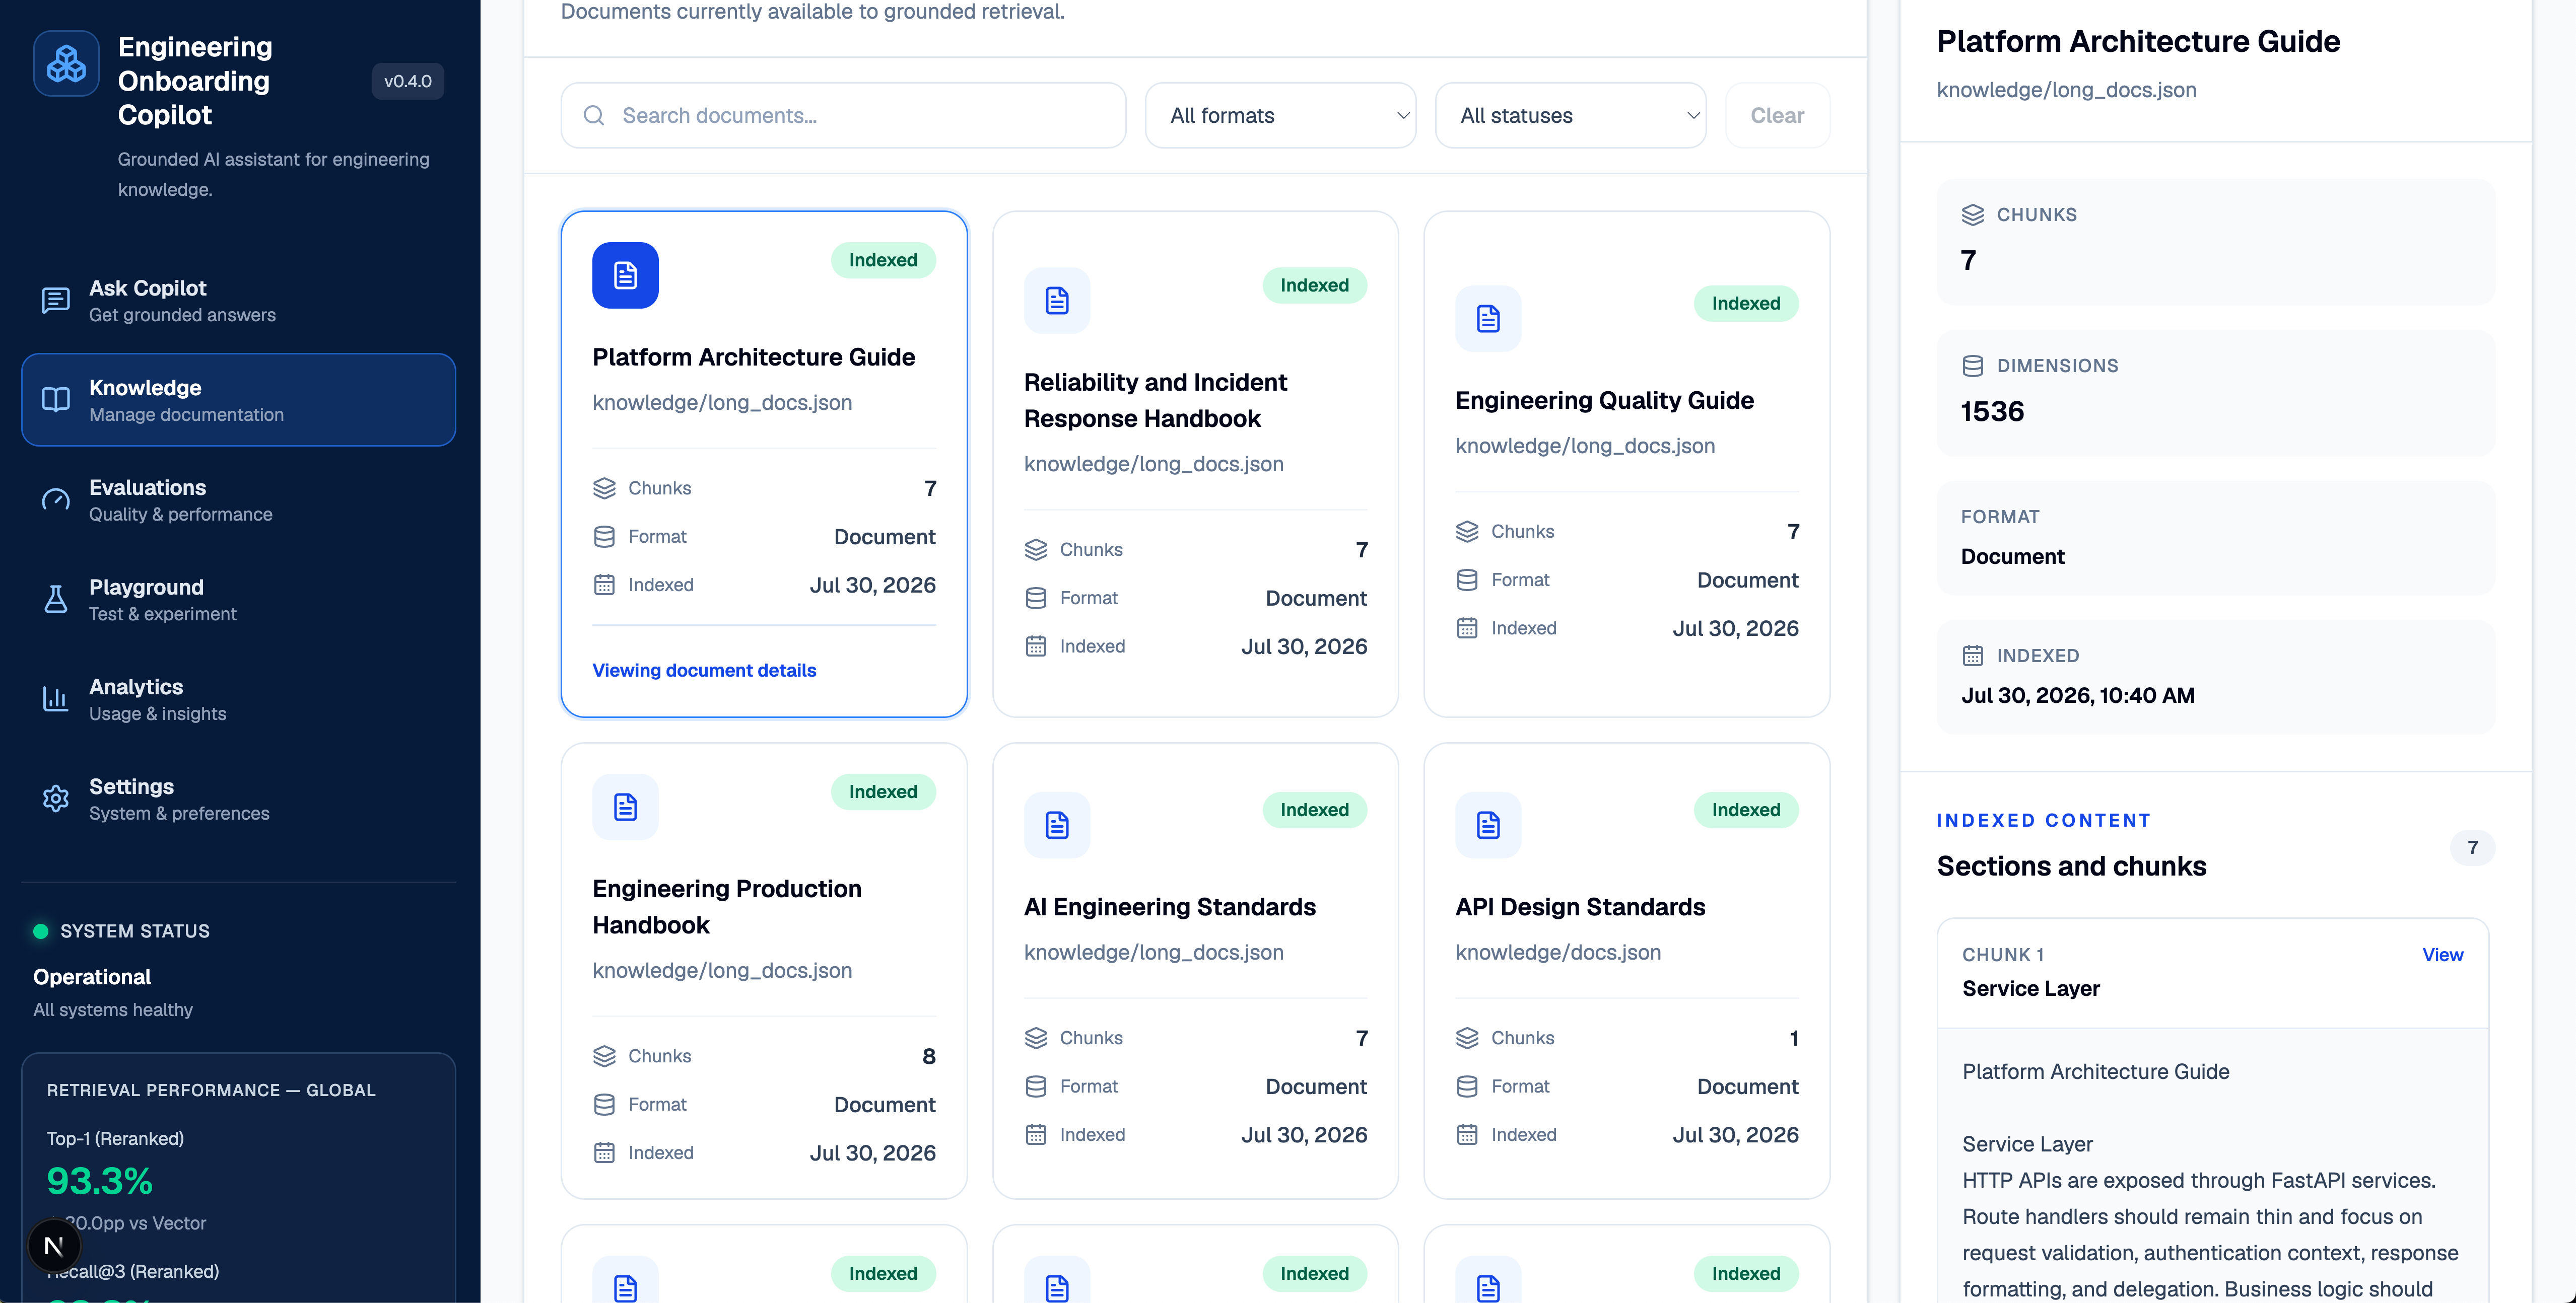This screenshot has width=2576, height=1303.
Task: Click the 93.3% Top-1 reranked value
Action: tap(100, 1181)
